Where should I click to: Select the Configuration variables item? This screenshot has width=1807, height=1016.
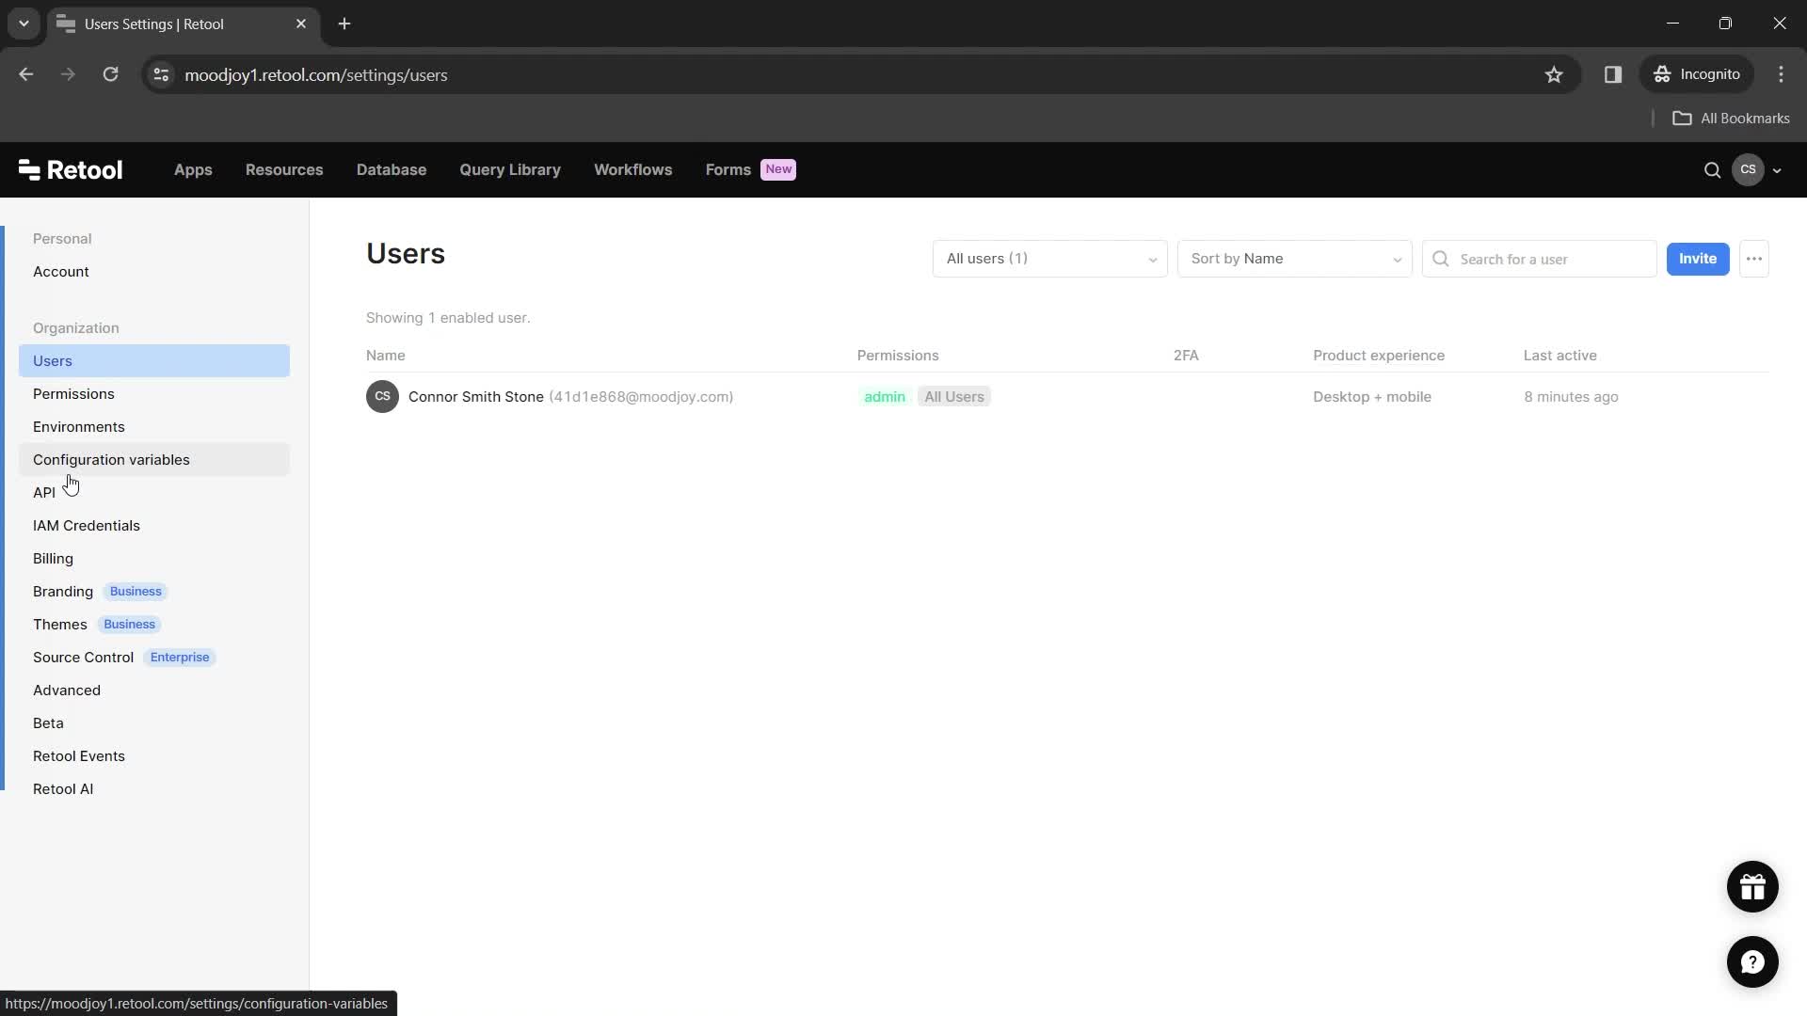110,459
